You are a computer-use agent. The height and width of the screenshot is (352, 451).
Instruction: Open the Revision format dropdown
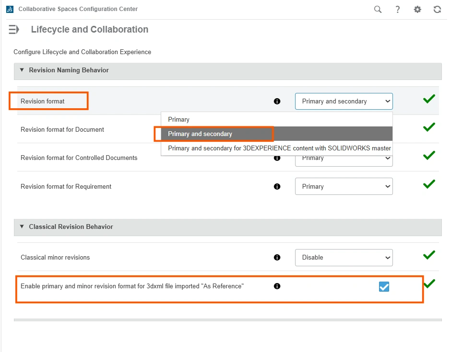[344, 102]
